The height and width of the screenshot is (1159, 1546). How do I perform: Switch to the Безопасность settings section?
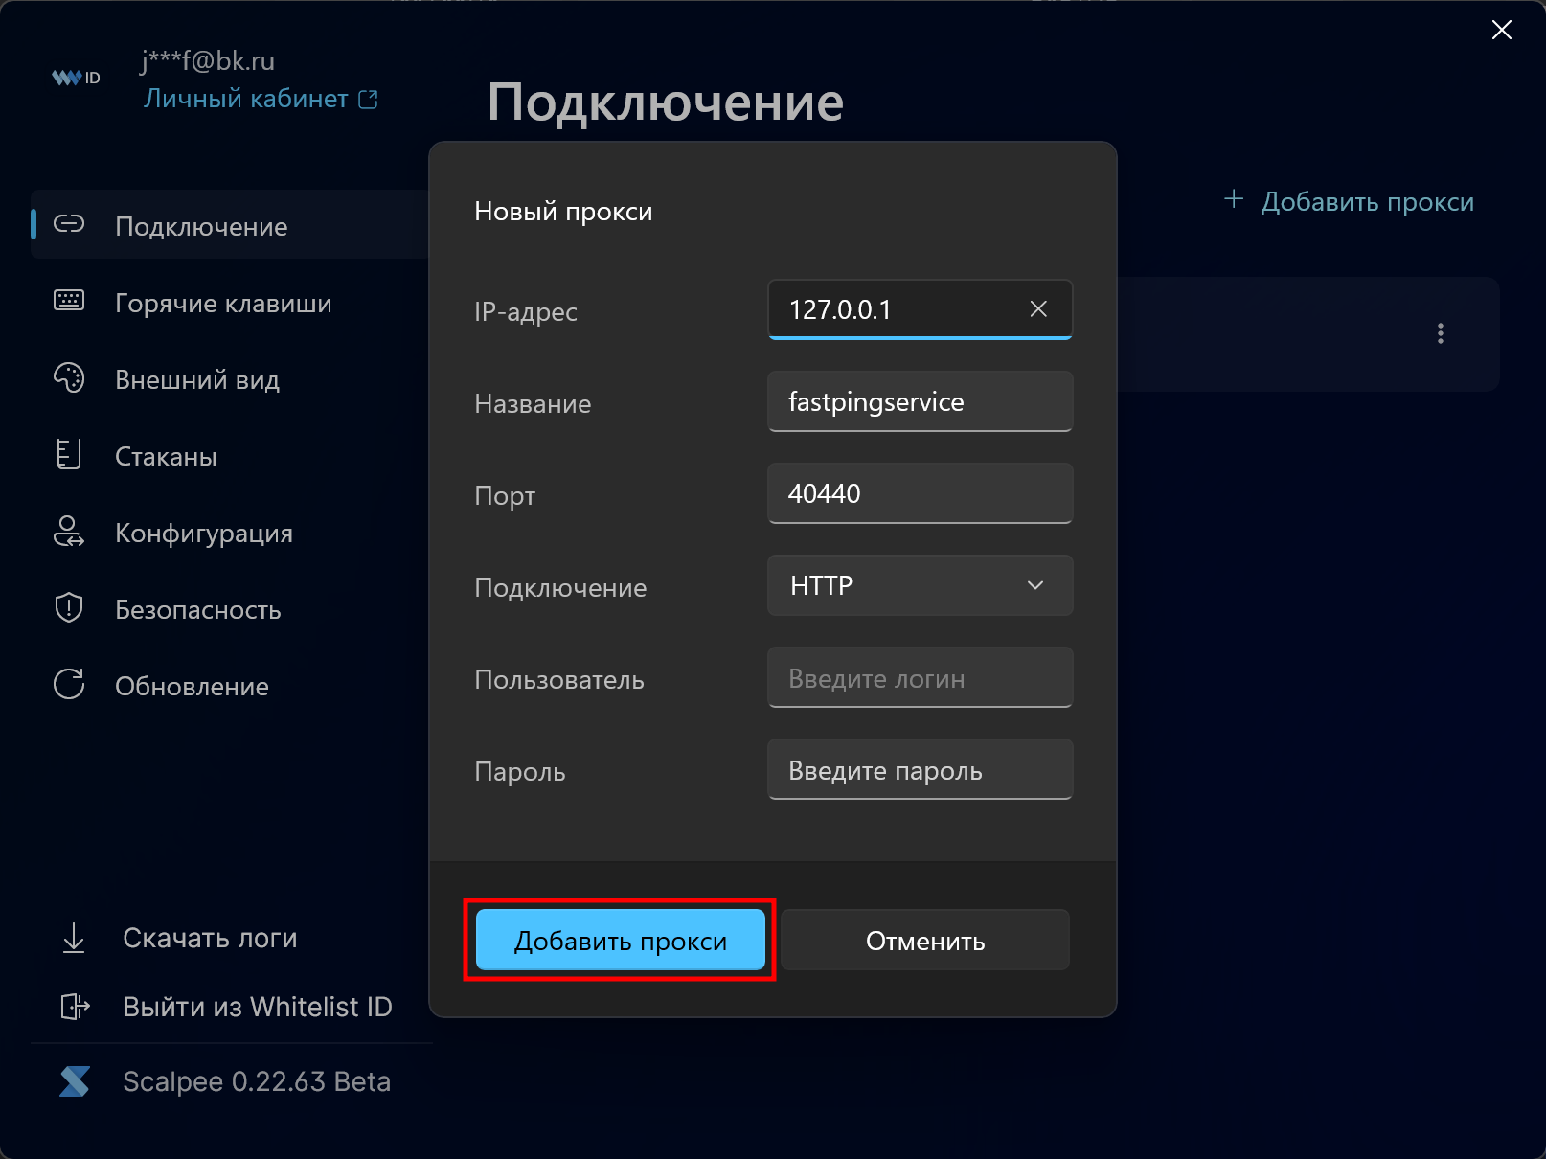tap(198, 610)
